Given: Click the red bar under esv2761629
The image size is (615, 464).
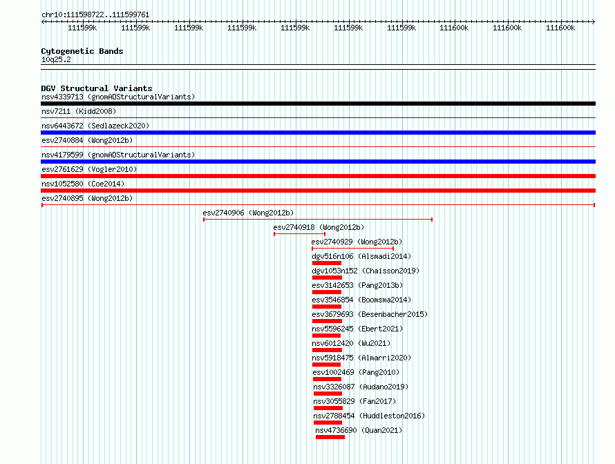Looking at the screenshot, I should click(318, 176).
